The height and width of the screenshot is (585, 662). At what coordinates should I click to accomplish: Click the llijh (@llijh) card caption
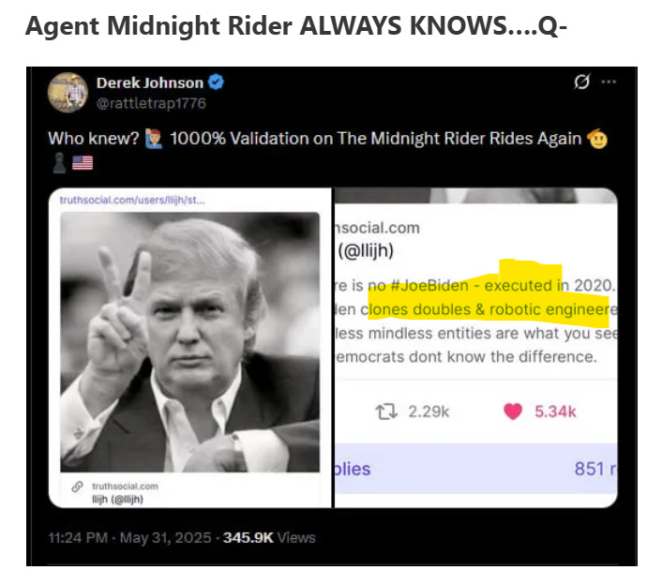[x=118, y=500]
